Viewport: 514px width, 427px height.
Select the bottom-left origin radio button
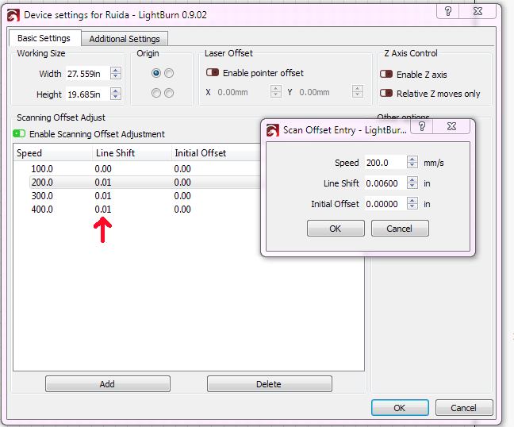(x=156, y=93)
